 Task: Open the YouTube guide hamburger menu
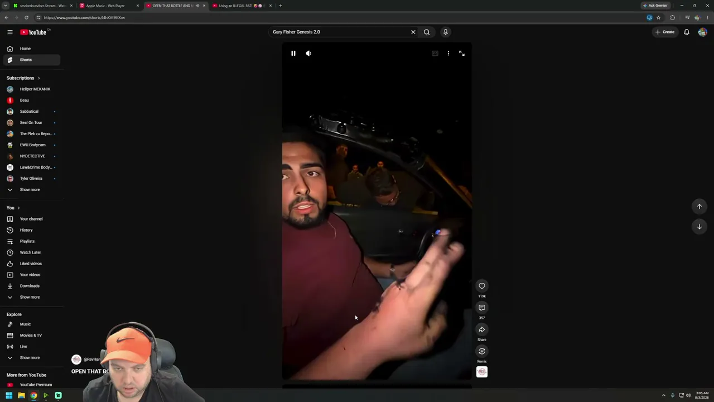9,32
